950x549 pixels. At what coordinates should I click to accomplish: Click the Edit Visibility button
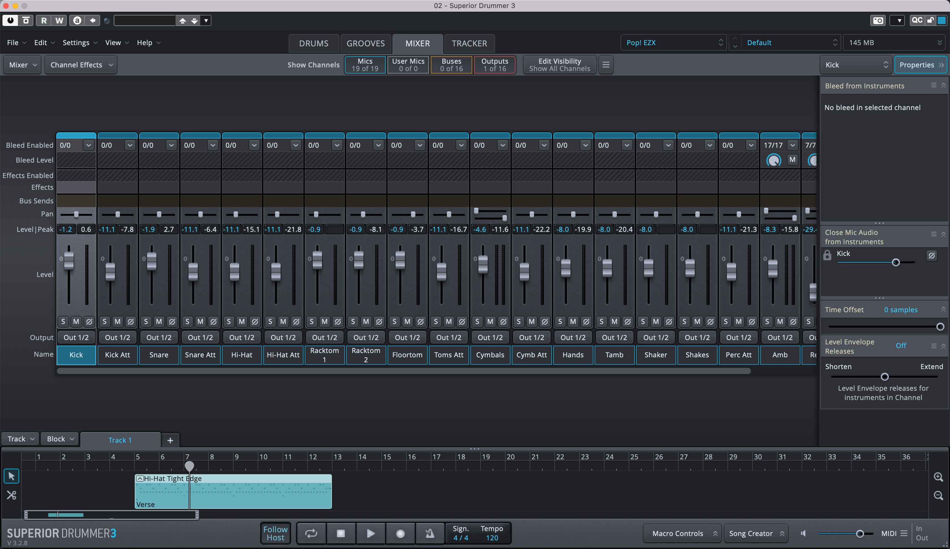pos(559,65)
